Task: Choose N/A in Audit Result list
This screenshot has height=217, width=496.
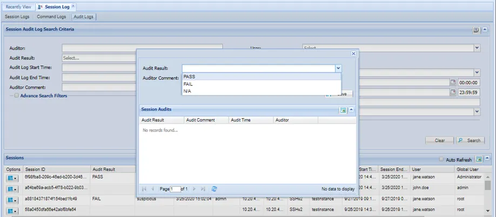Action: point(262,91)
